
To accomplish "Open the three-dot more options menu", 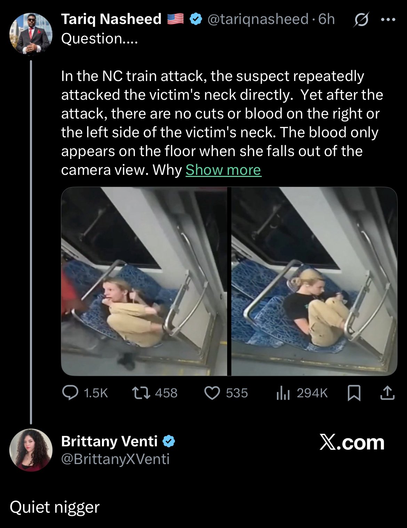I will 388,20.
